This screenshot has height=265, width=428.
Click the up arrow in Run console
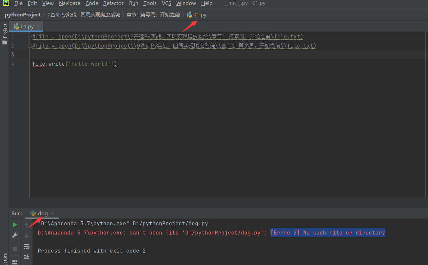27,225
